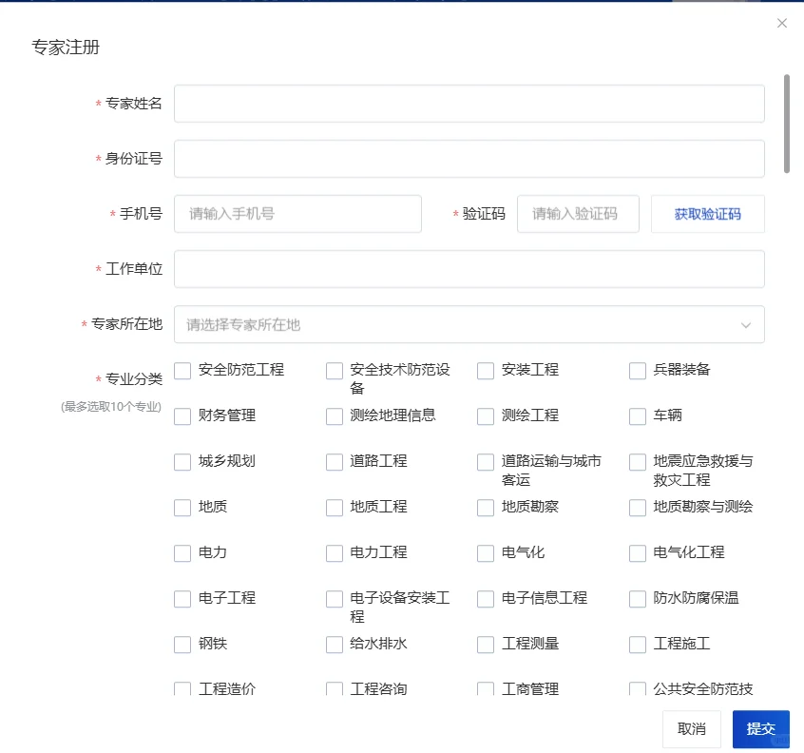Check the 安全防范工程 specialty checkbox

[x=182, y=371]
